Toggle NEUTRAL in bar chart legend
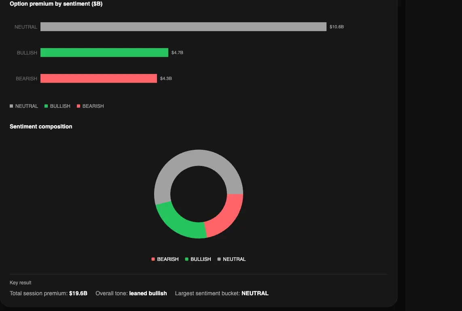 [x=24, y=106]
